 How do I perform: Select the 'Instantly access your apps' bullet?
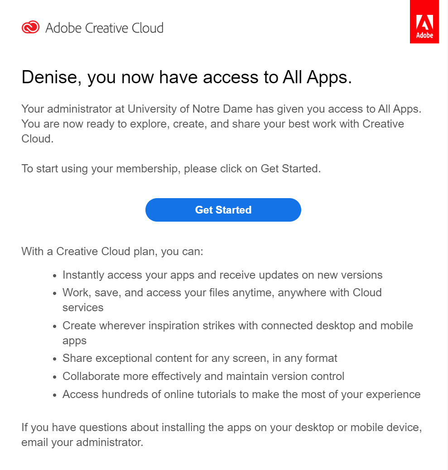tap(222, 275)
